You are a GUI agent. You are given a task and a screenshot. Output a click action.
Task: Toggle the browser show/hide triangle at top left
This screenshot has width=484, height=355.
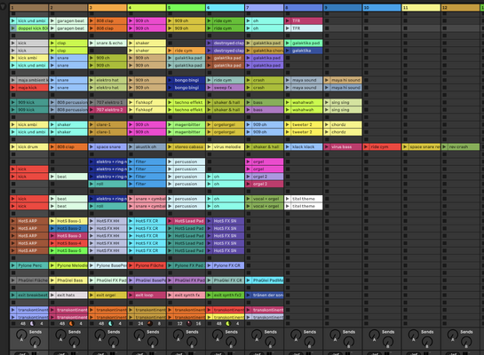click(4, 7)
